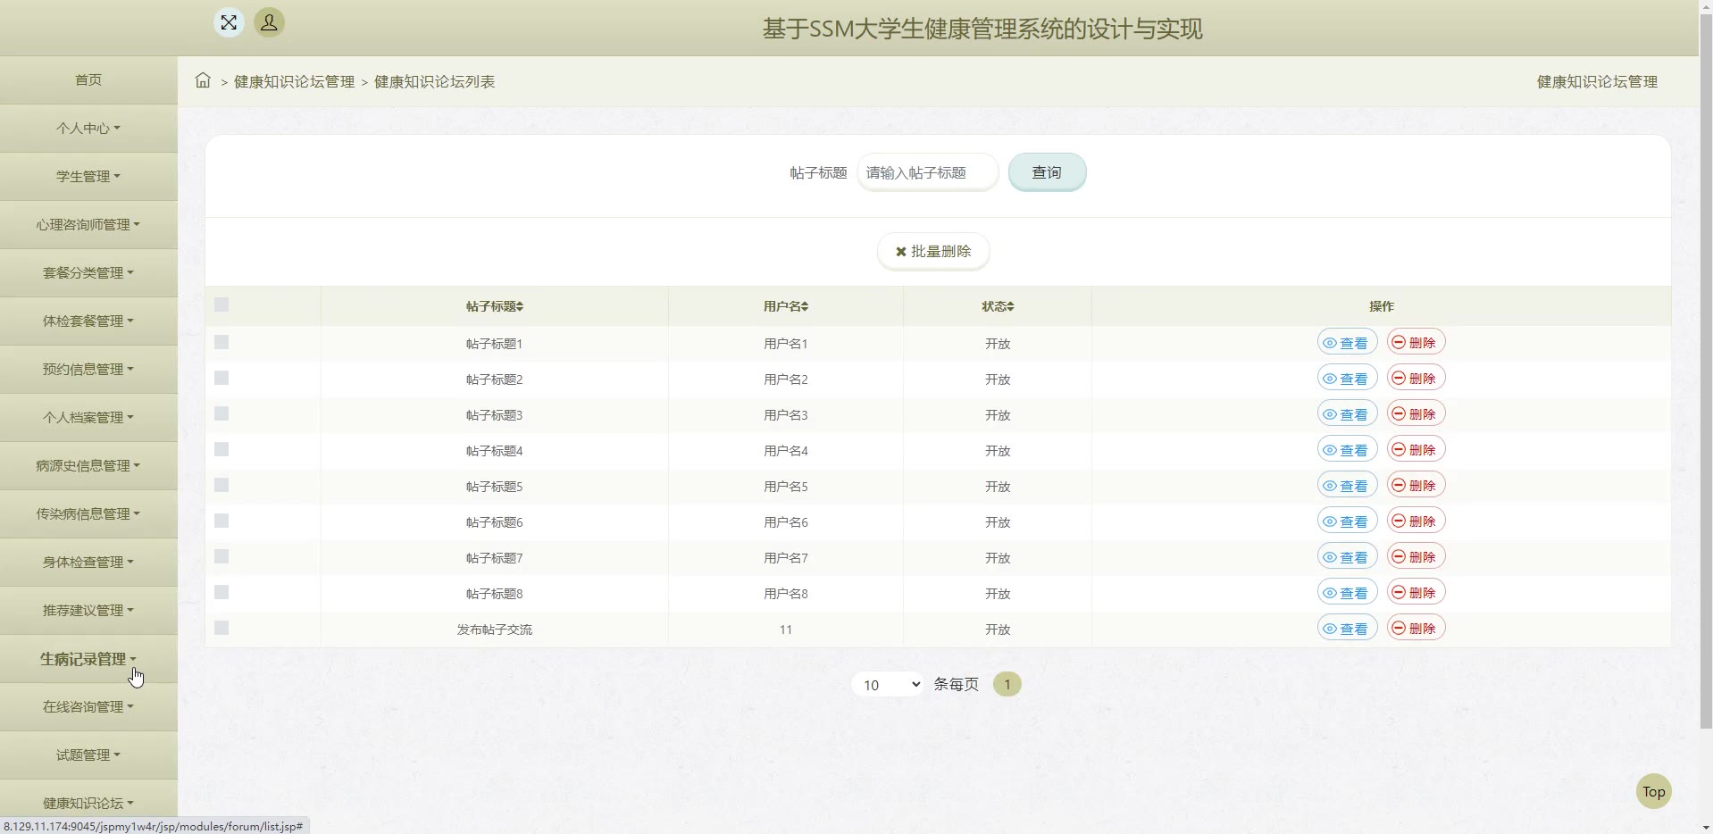Open the rows-per-page dropdown showing 10

(887, 685)
